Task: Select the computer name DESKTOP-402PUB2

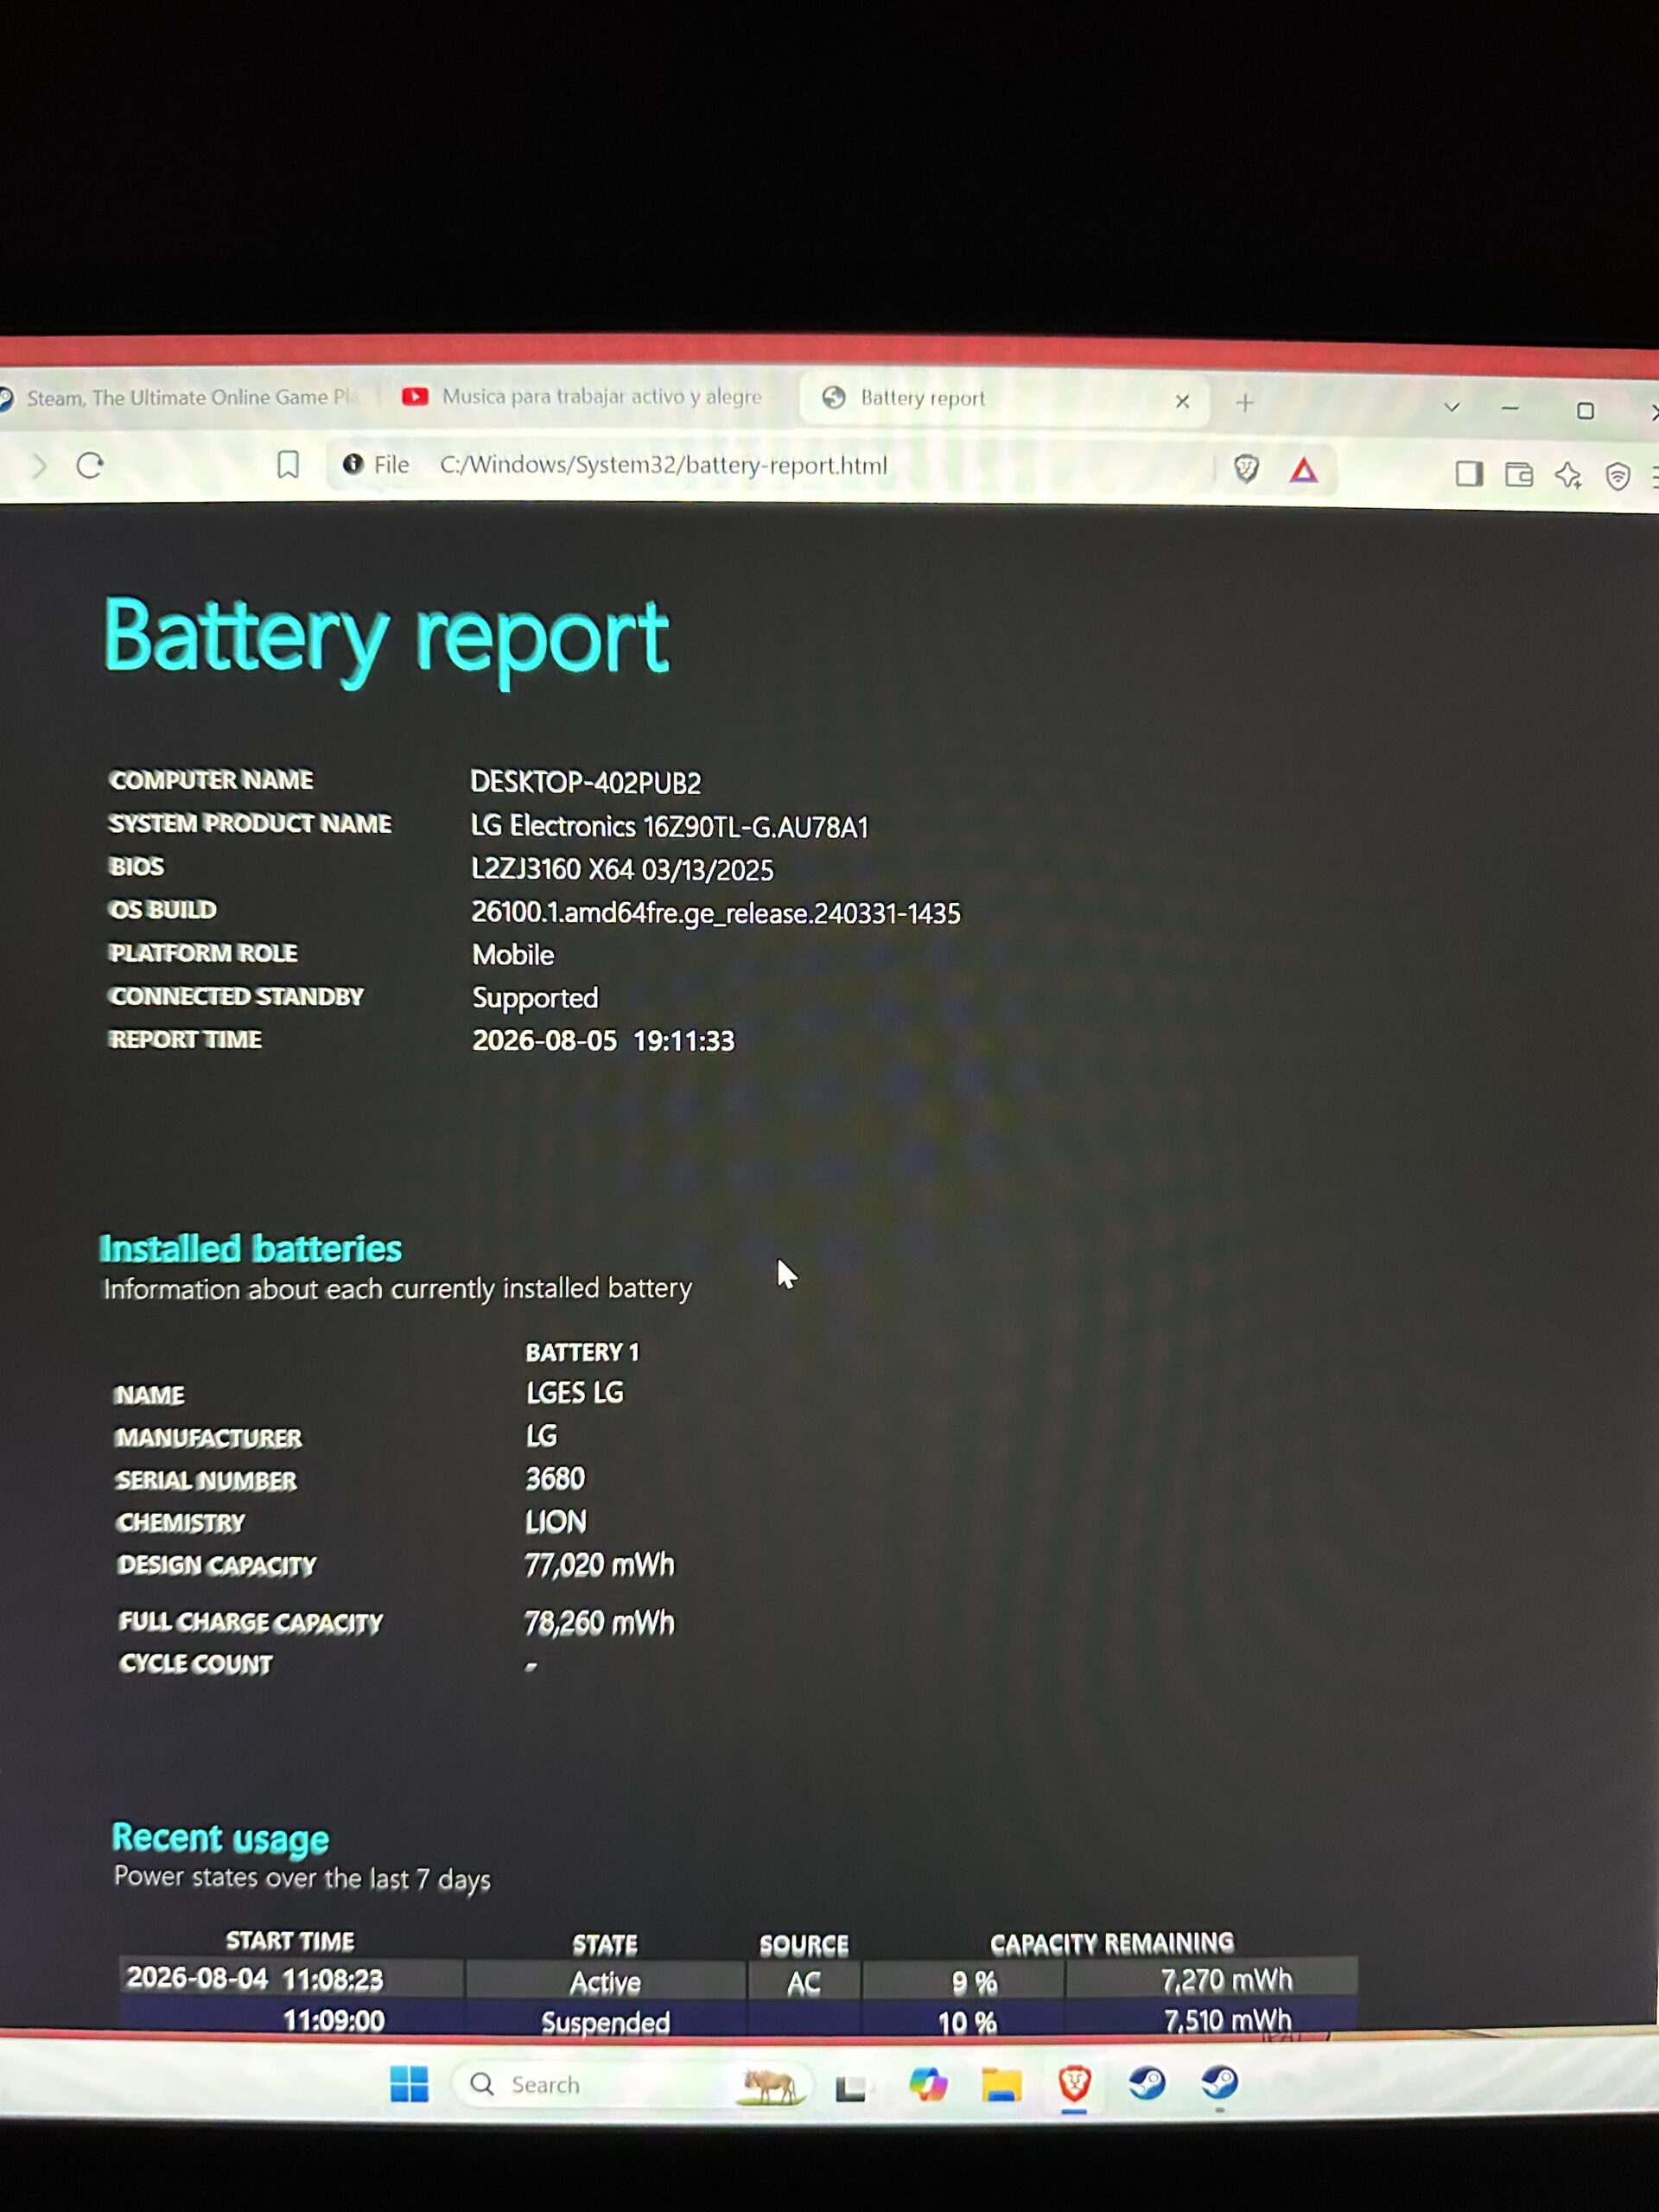Action: [585, 782]
